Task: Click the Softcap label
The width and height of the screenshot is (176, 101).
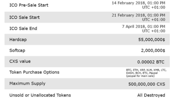Action: [17, 51]
